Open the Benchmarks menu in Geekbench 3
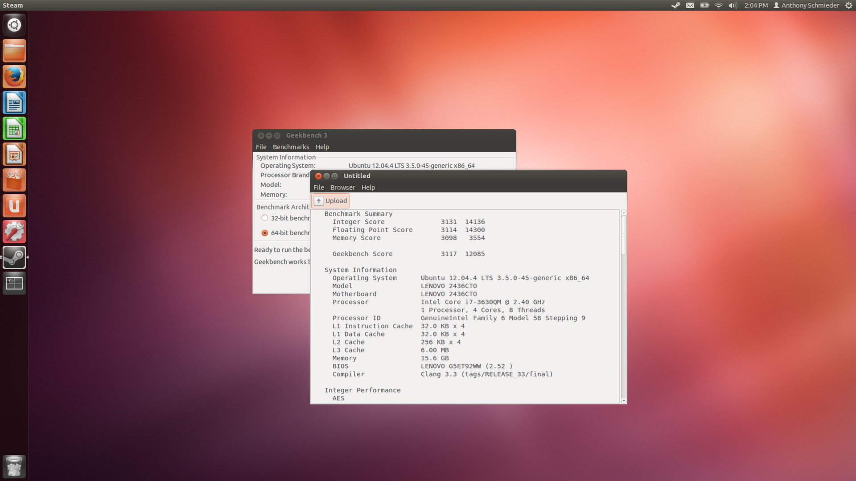The image size is (856, 481). click(291, 147)
